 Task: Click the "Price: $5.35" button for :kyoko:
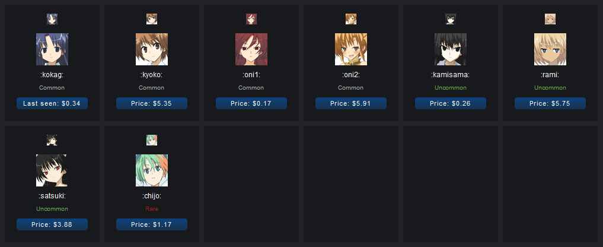152,103
